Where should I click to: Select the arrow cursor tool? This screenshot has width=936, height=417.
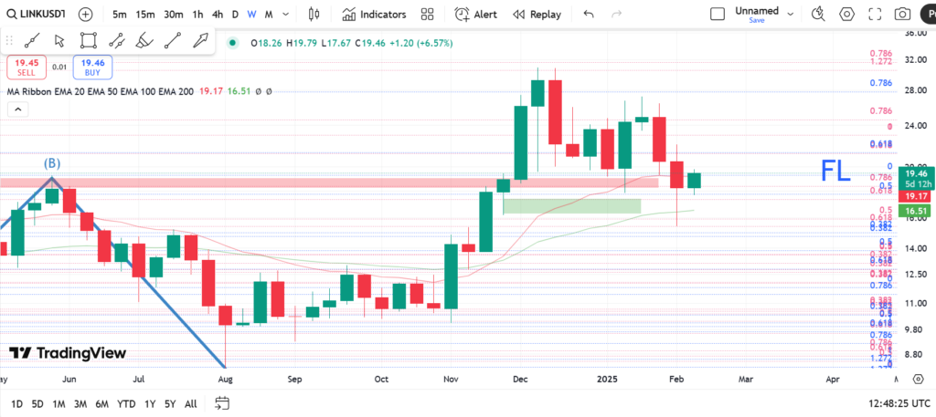59,40
